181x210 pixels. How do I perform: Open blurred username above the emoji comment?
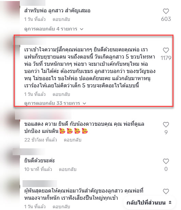pos(43,115)
